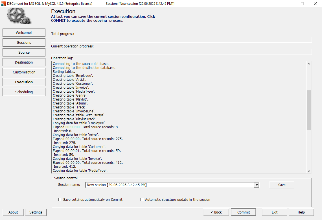Open the Welcome! page
This screenshot has width=322, height=220.
tap(24, 32)
